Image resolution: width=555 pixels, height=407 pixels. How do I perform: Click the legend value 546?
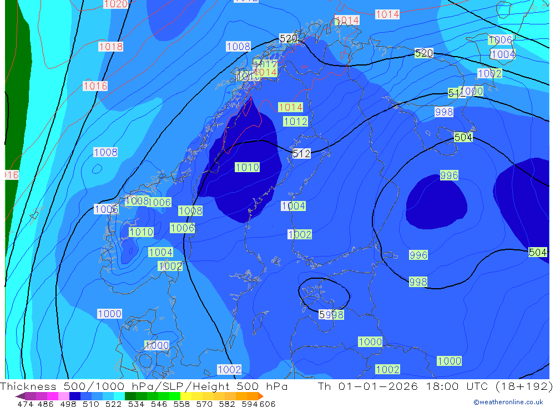pyautogui.click(x=159, y=404)
